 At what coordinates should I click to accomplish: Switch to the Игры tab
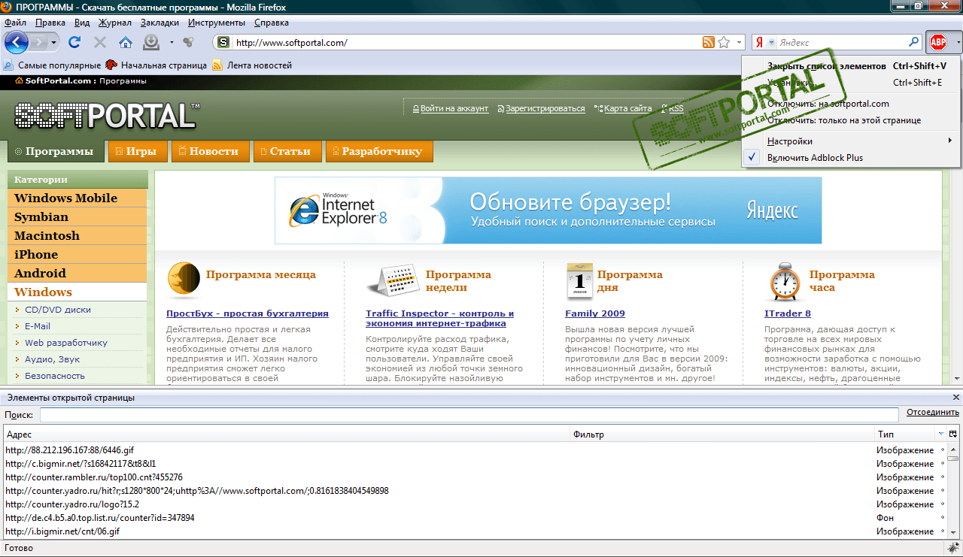point(138,151)
